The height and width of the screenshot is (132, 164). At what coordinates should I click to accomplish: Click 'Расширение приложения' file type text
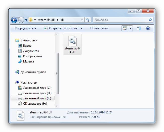pos(48,117)
